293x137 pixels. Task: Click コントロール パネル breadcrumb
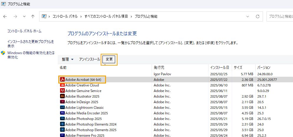[x=65, y=16]
